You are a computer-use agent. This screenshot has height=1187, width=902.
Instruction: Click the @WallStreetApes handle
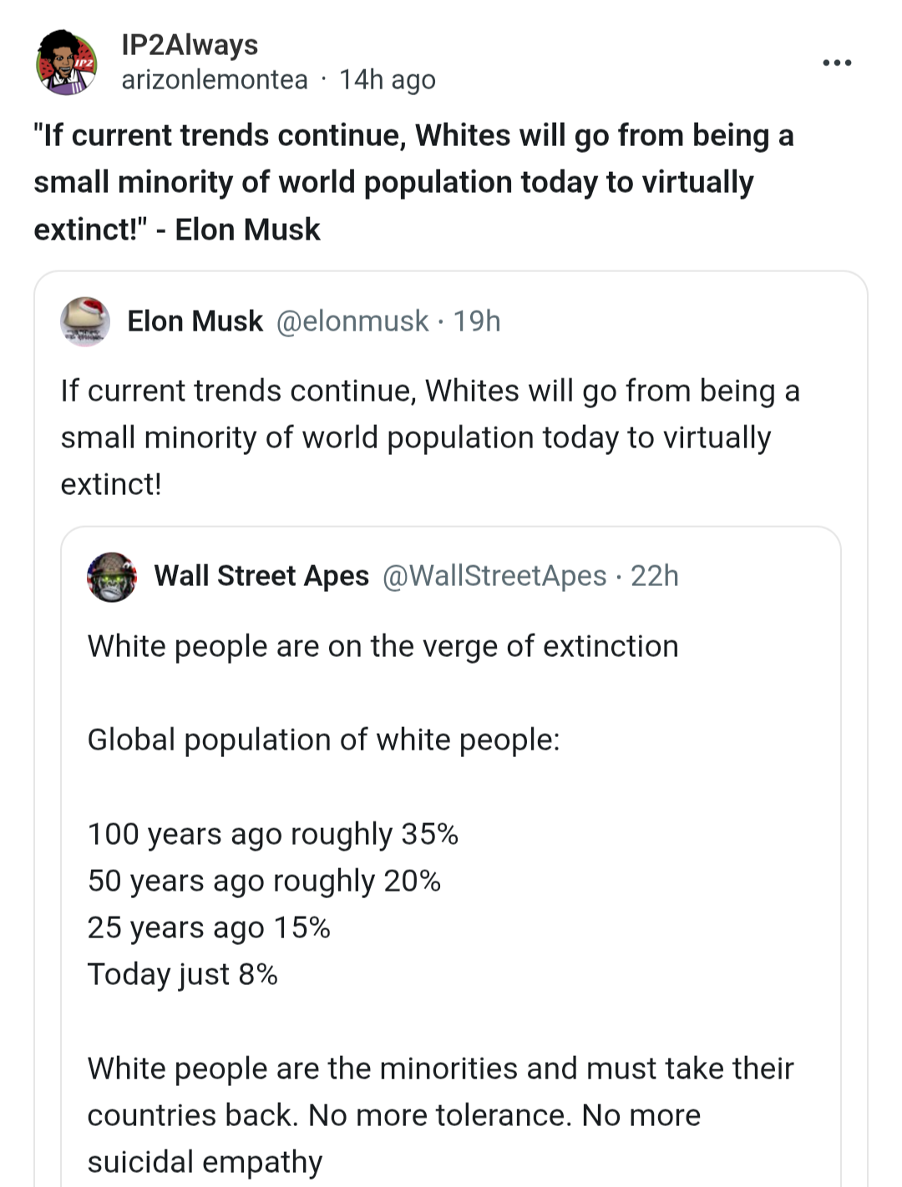tap(494, 576)
